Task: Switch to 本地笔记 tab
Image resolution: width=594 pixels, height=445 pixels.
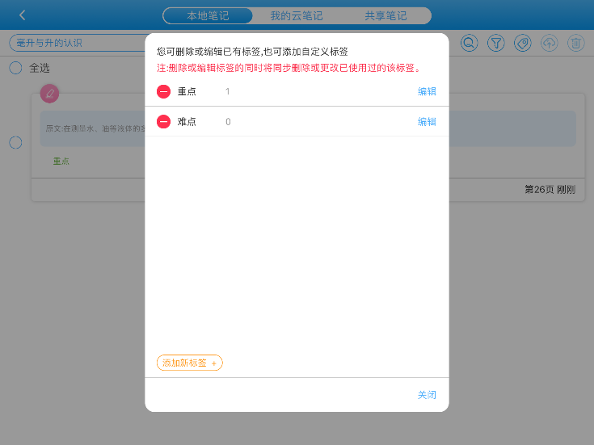Action: coord(208,15)
